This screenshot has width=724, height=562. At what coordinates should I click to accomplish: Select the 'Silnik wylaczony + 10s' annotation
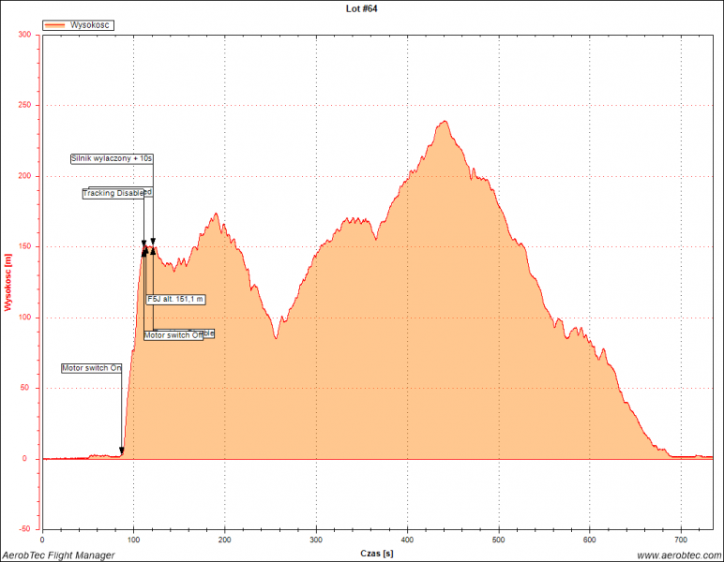tap(112, 158)
